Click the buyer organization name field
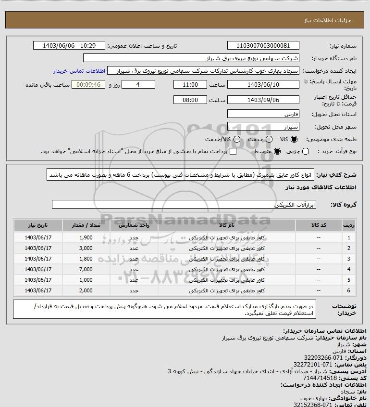 tap(191, 58)
